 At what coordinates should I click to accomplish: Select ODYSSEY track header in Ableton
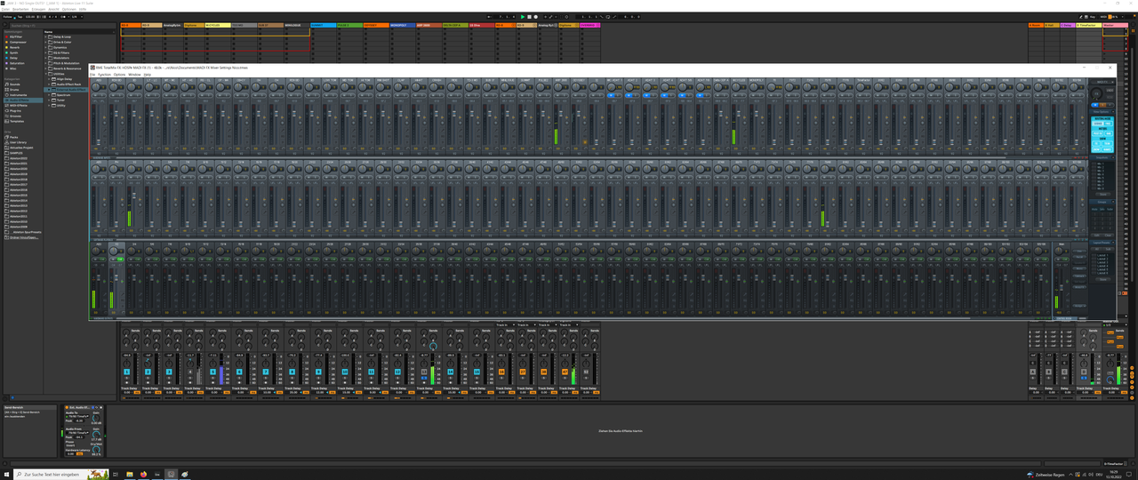(x=376, y=25)
